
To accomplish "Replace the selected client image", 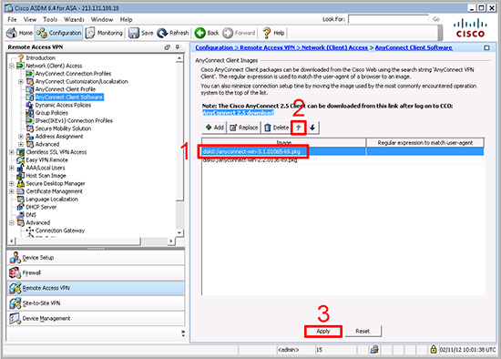I will pos(244,128).
